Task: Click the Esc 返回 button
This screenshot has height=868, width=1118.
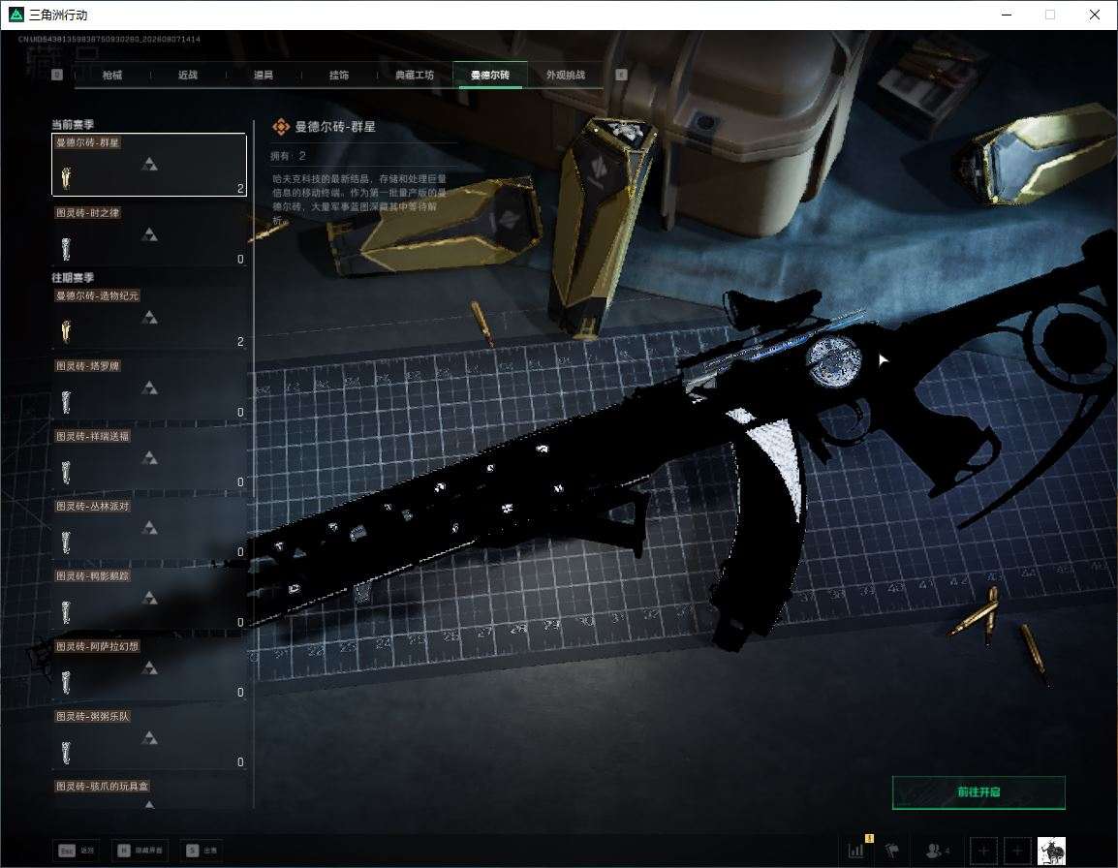Action: 77,851
